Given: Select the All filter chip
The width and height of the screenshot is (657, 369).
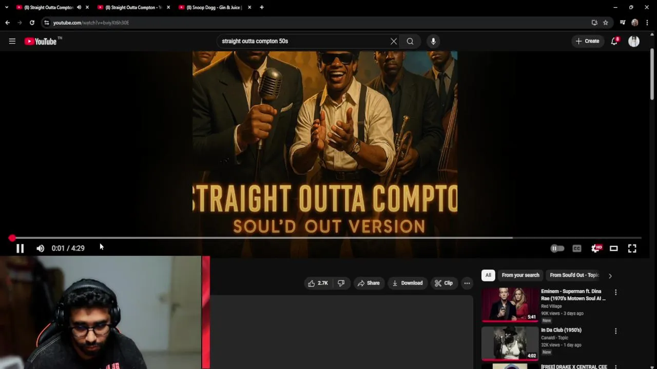Looking at the screenshot, I should point(488,275).
